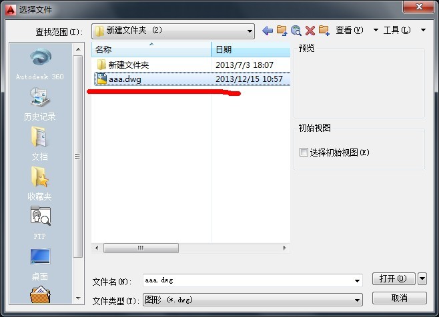This screenshot has height=317, width=439.
Task: Expand the 文件类型 dropdown
Action: [x=357, y=300]
